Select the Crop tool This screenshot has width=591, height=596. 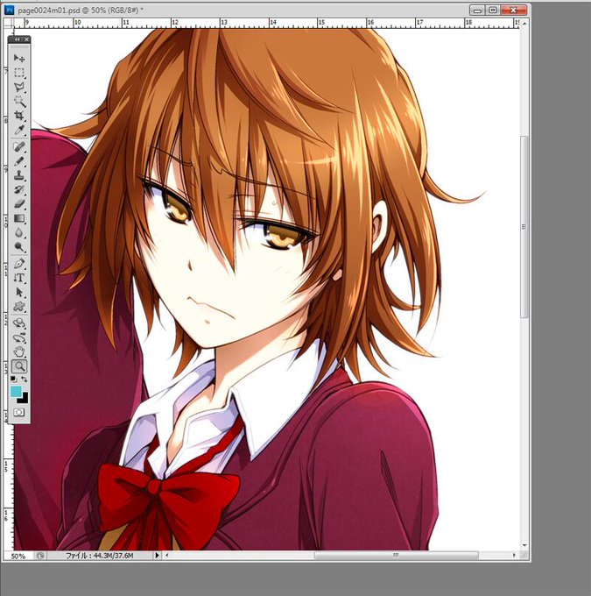[x=19, y=115]
